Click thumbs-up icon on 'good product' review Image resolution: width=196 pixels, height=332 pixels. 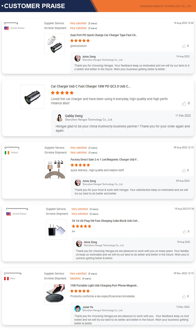pyautogui.click(x=184, y=46)
